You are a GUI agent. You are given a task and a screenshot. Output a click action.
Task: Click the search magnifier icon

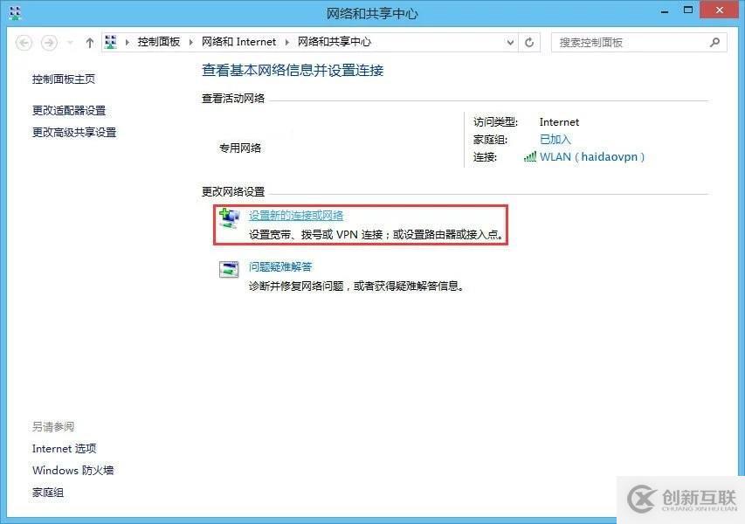[x=714, y=42]
